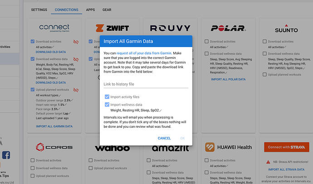The image size is (313, 184).
Task: Click Import All Strava Data link
Action: pyautogui.click(x=286, y=169)
